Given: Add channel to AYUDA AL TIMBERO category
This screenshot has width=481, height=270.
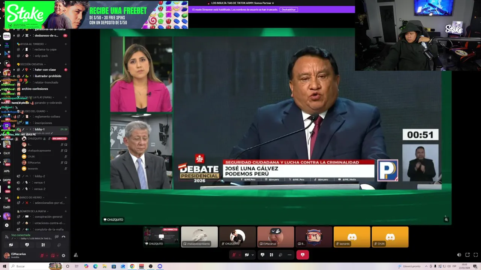Looking at the screenshot, I should [x=66, y=44].
